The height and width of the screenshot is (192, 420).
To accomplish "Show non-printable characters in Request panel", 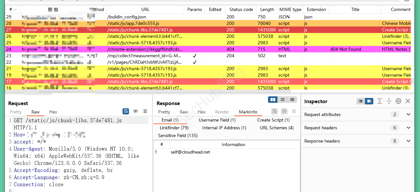I will coord(135,111).
